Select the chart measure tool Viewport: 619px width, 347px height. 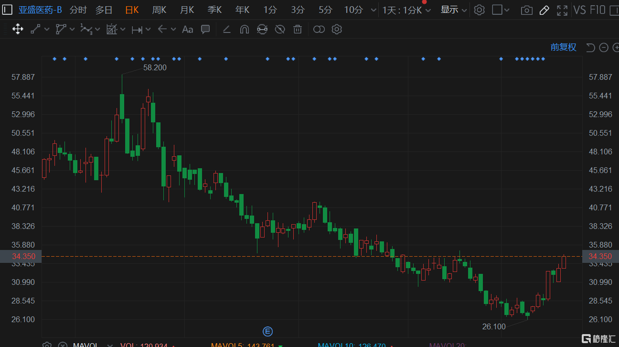tap(111, 29)
